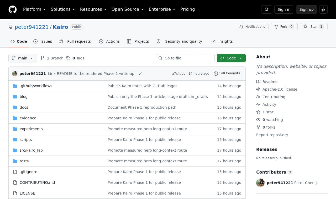336x199 pixels.
Task: Open the main branch selector dropdown
Action: point(23,58)
